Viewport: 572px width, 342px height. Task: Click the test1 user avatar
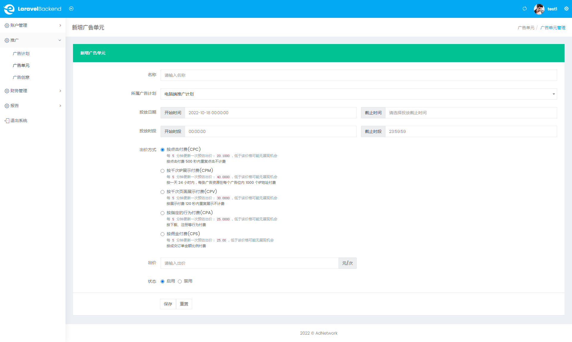539,9
